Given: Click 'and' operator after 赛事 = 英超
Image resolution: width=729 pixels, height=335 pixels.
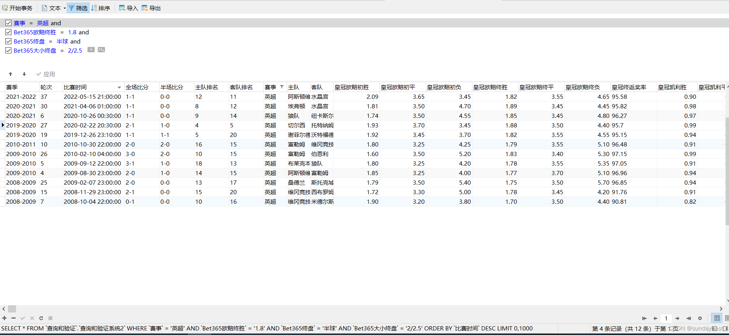Looking at the screenshot, I should [56, 23].
